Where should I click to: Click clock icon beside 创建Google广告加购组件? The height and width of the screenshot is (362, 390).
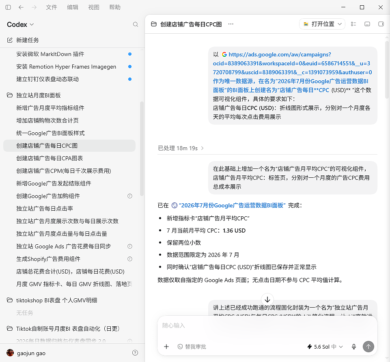click(x=130, y=196)
